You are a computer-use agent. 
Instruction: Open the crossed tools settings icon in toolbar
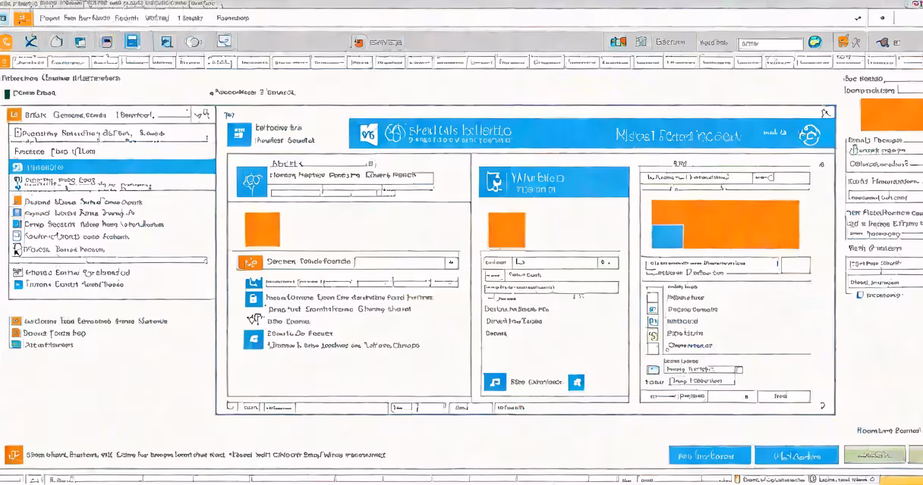(855, 42)
